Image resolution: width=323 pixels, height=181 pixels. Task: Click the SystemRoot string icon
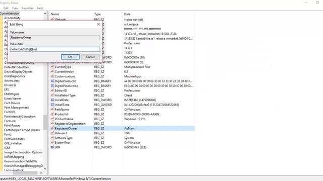[x=52, y=143]
